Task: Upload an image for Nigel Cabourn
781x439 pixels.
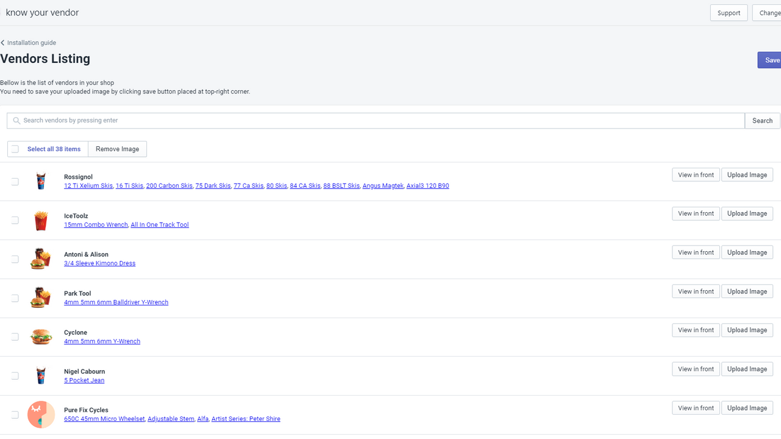Action: pyautogui.click(x=747, y=369)
